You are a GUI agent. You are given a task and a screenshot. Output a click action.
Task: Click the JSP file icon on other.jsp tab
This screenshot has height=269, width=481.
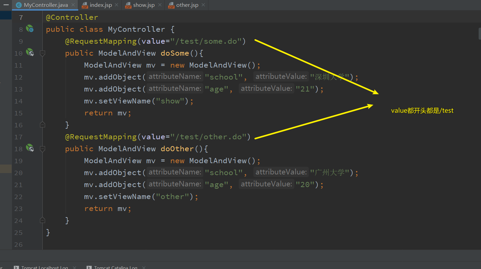tap(171, 5)
